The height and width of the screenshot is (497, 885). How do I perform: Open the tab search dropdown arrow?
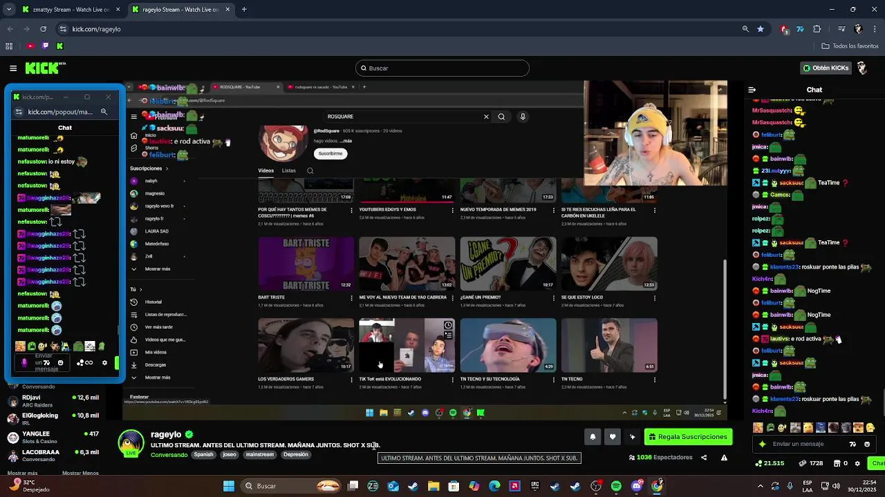(9, 10)
